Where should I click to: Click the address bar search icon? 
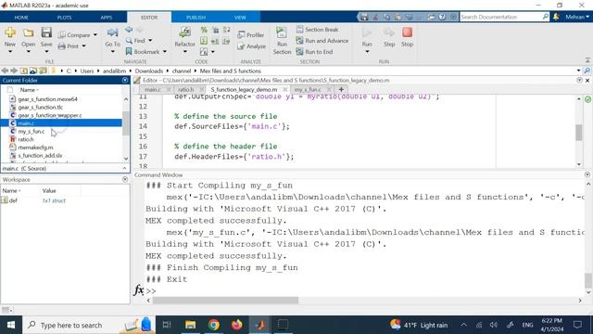point(587,71)
